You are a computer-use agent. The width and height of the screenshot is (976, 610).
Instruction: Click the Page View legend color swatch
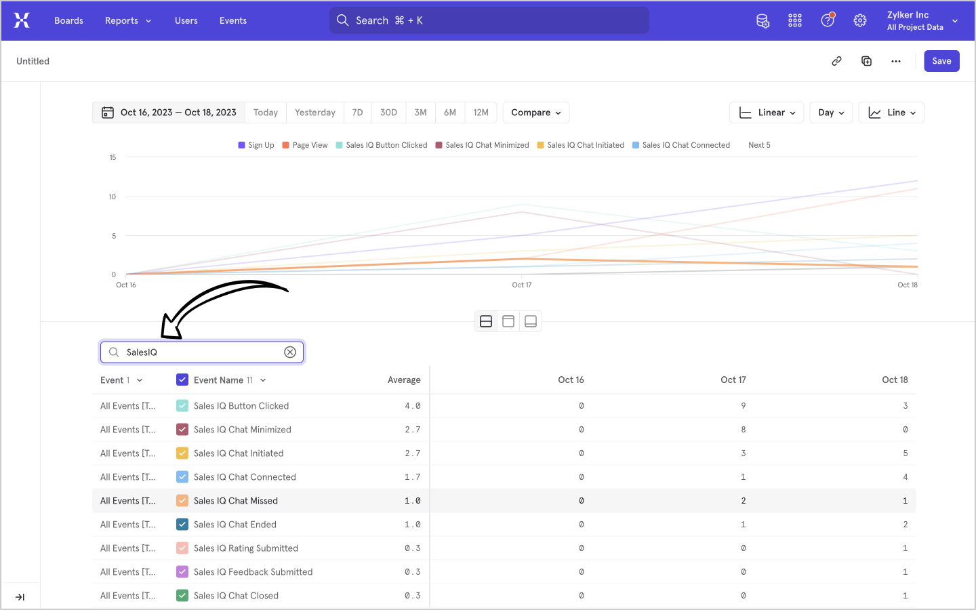tap(286, 145)
